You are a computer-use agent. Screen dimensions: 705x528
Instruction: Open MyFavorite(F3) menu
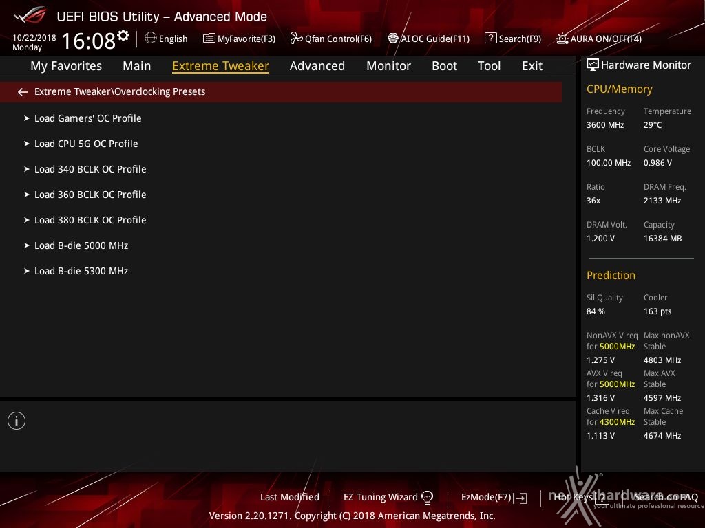pos(246,39)
